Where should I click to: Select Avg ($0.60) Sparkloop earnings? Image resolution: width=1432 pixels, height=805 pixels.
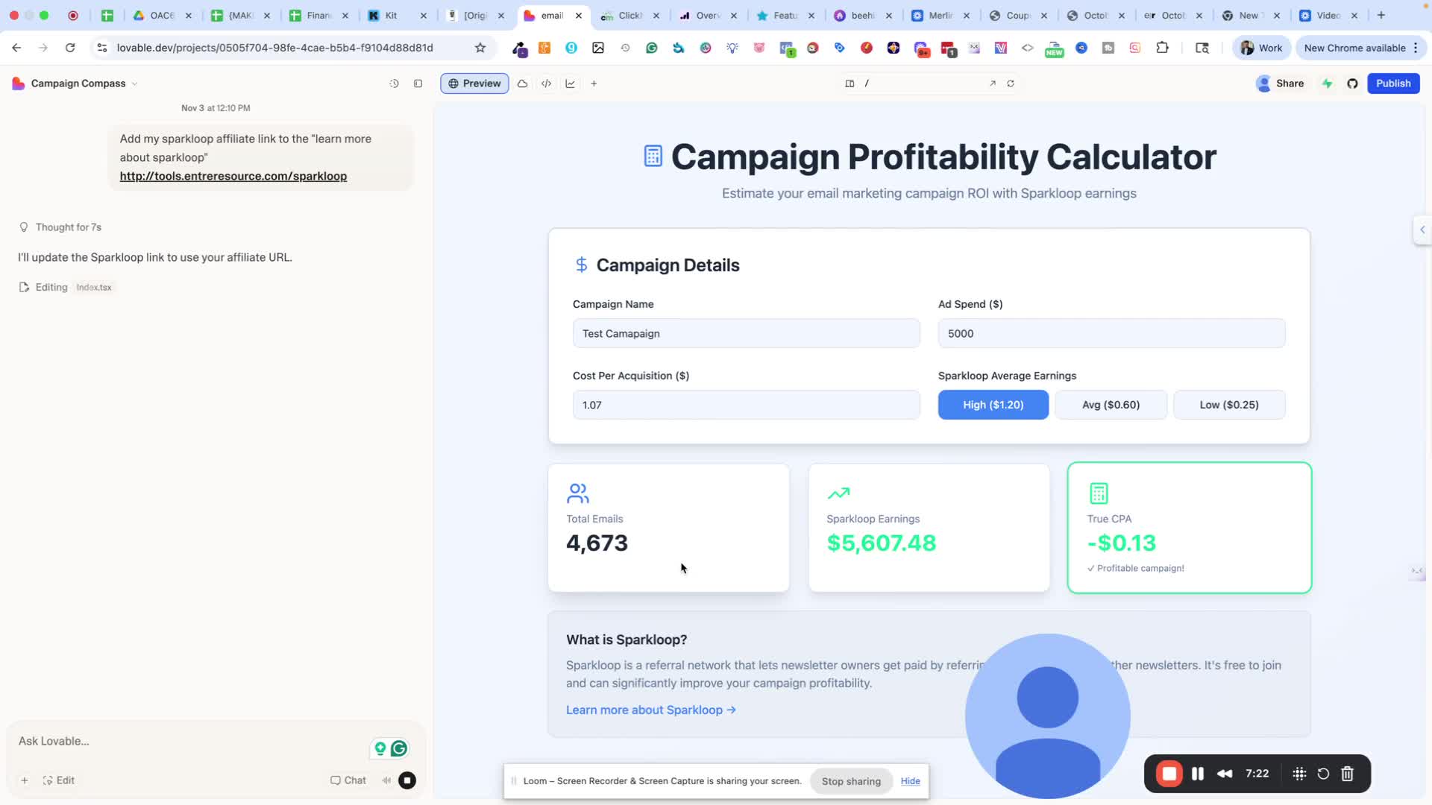1111,405
